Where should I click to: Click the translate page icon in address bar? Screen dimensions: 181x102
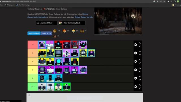click(158, 1)
